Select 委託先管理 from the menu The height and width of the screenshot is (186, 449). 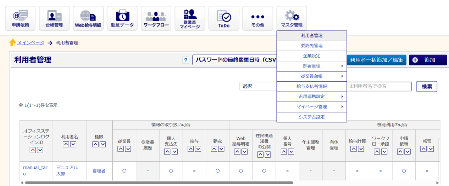pos(311,46)
